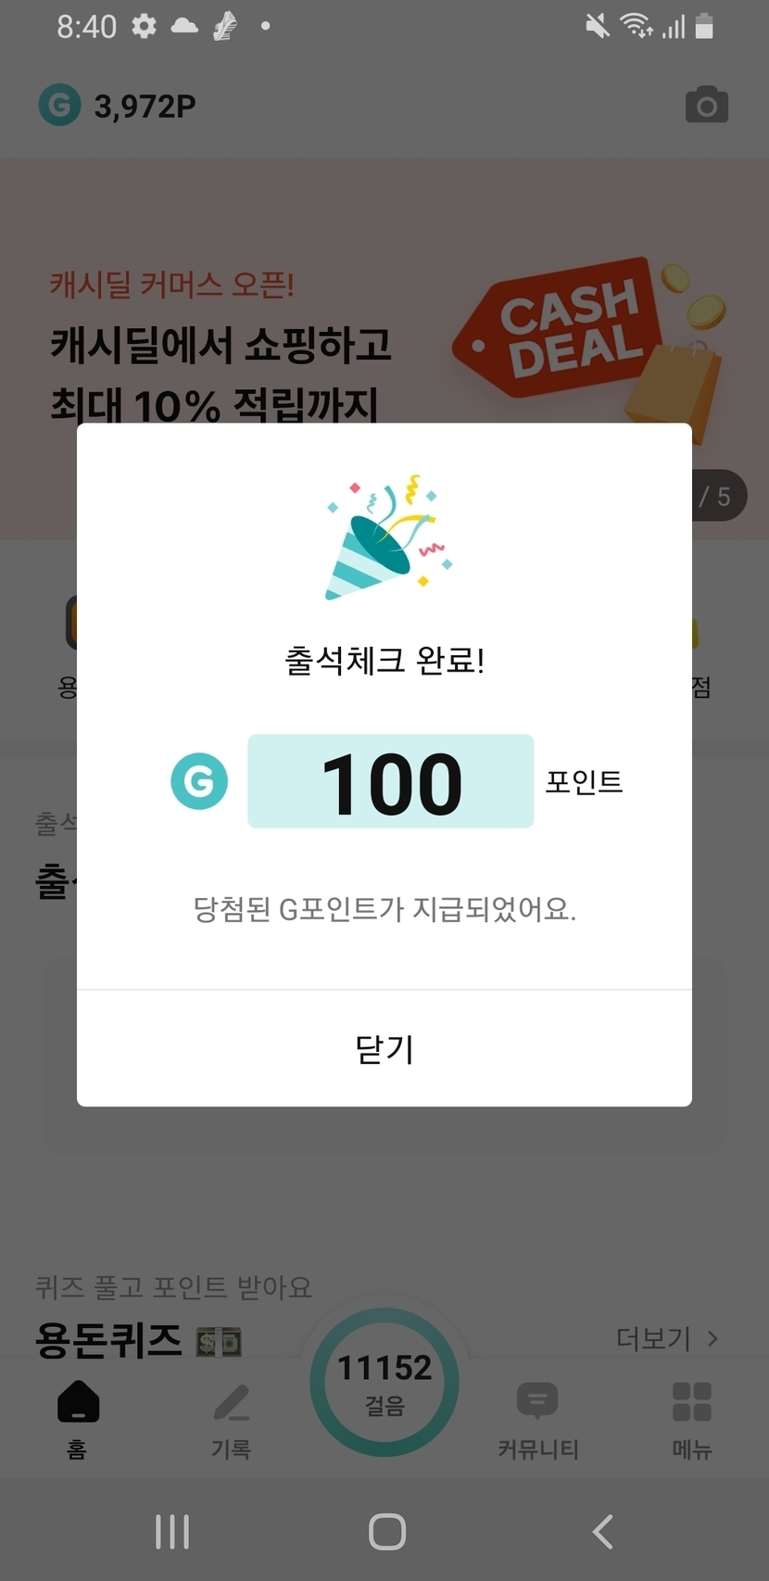Tap the 캐시딜에서 쇼핑하고 banner headline
Screen dimensions: 769x1581
(221, 347)
